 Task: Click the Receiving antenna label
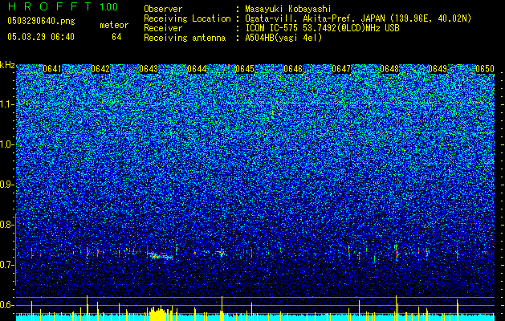pyautogui.click(x=185, y=38)
